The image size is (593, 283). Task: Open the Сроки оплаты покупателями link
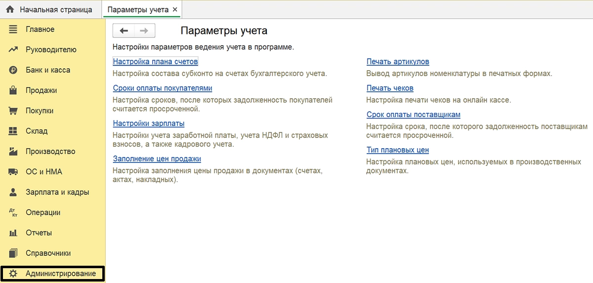click(162, 88)
